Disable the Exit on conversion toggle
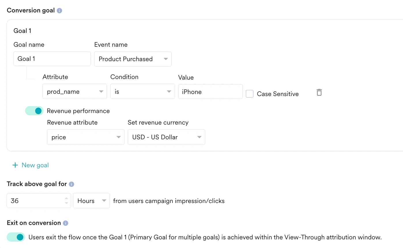 pos(16,237)
